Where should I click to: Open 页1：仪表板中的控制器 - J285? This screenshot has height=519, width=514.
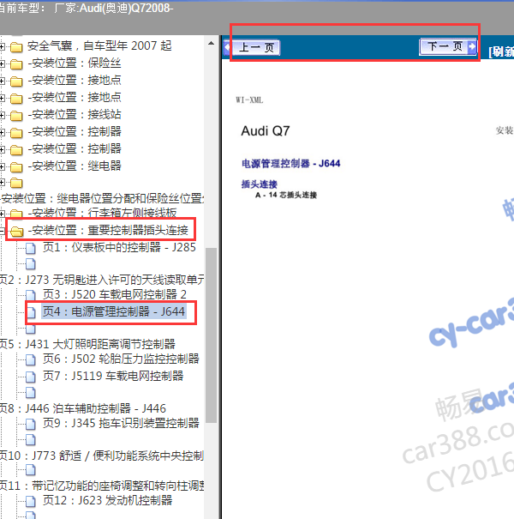(119, 247)
